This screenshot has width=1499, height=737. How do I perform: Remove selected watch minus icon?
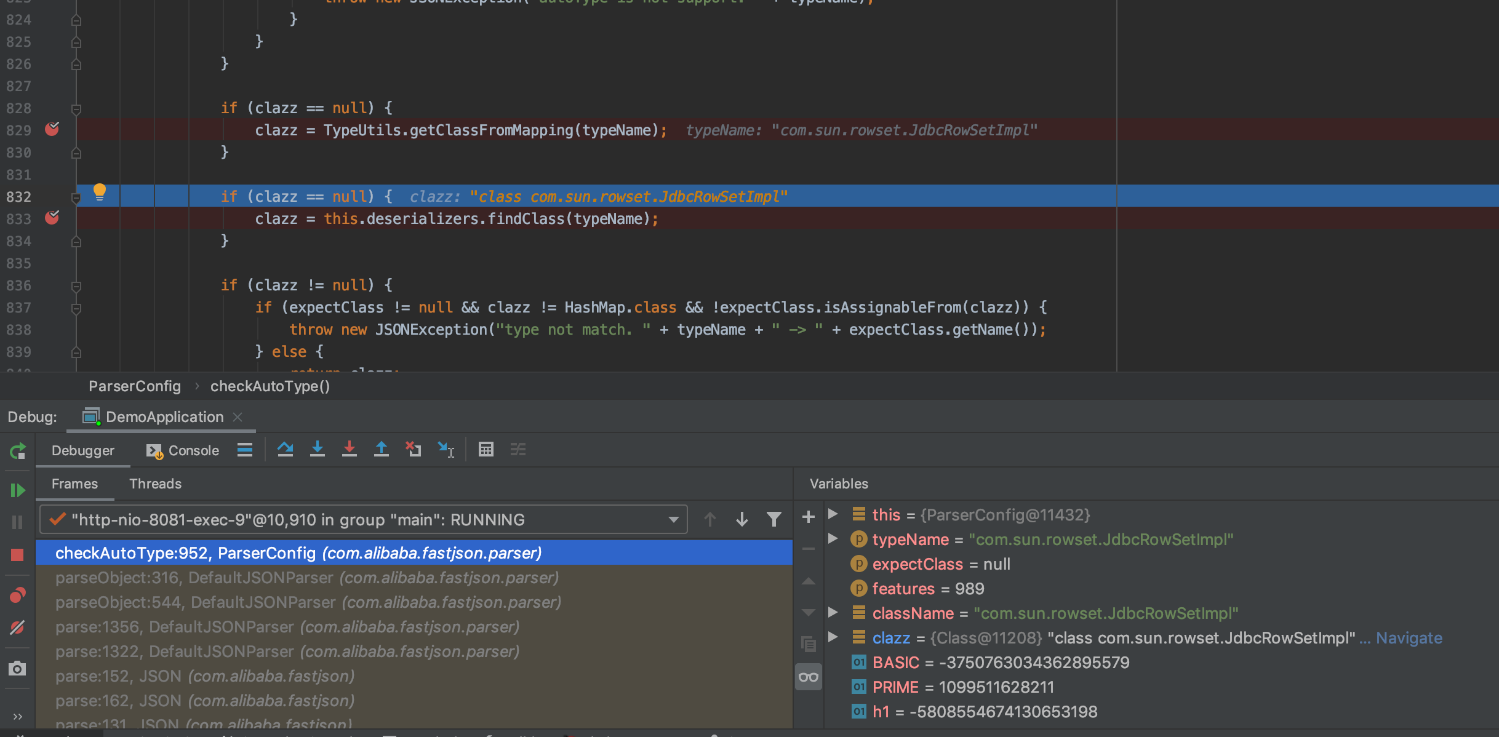point(809,549)
